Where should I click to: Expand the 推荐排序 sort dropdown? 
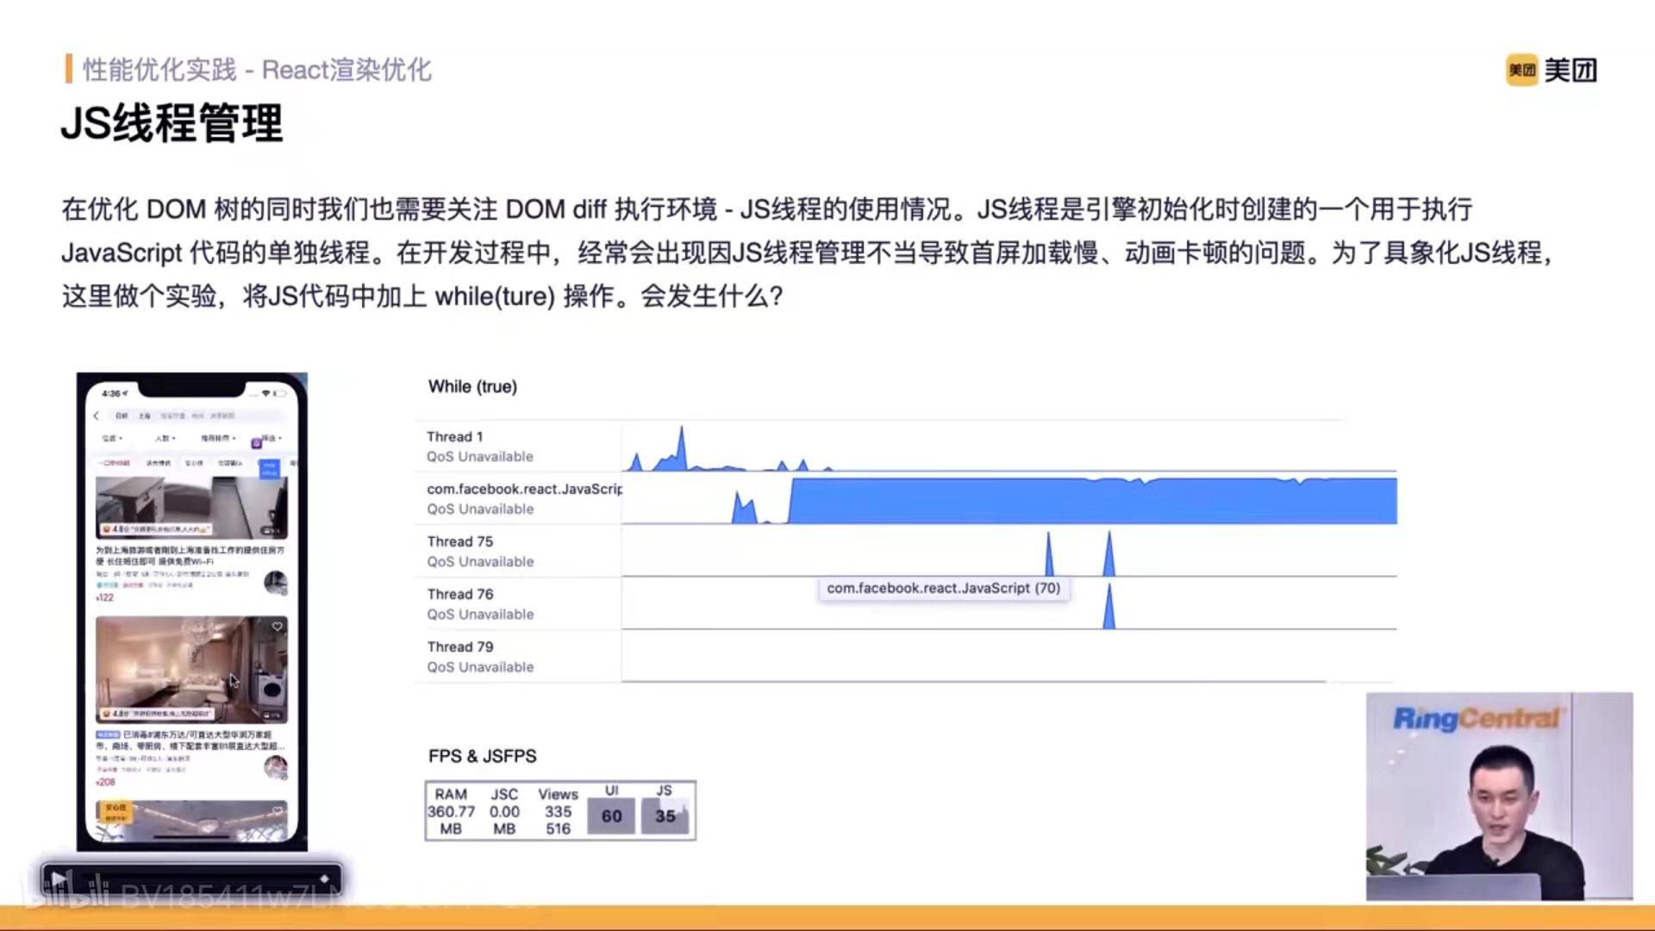(218, 438)
